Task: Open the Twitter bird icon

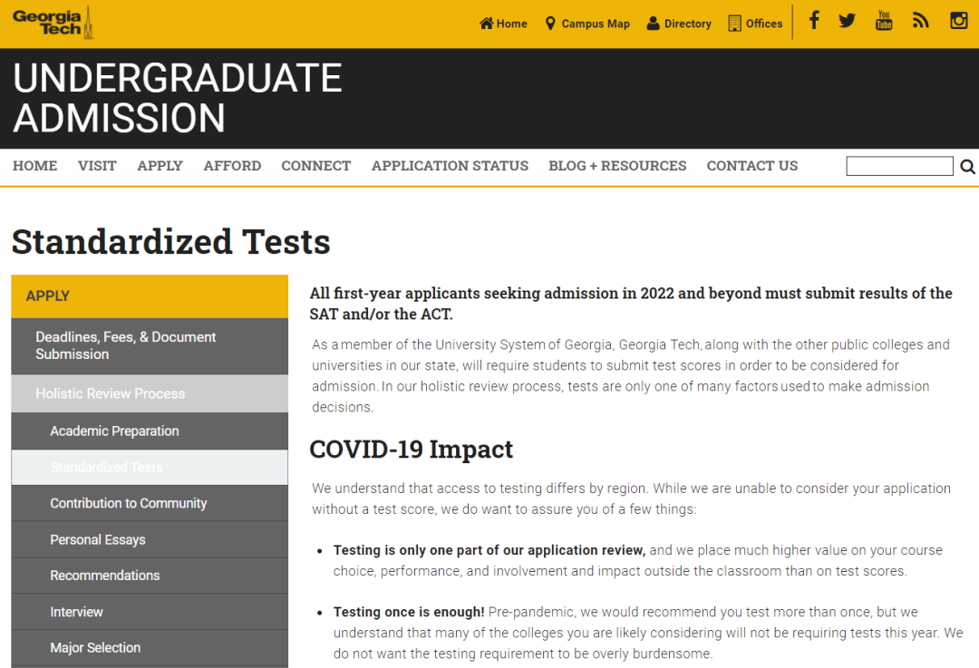Action: (x=847, y=21)
